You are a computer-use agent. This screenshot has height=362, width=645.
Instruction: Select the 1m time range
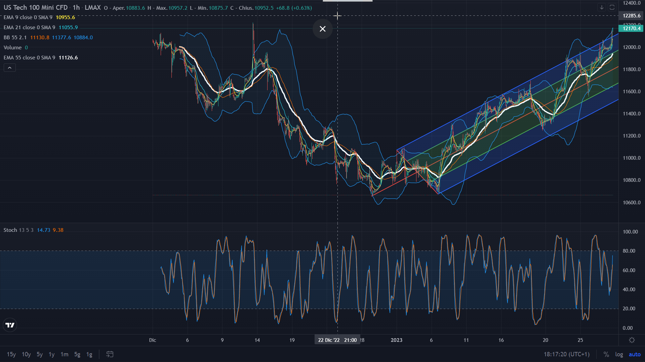coord(64,354)
